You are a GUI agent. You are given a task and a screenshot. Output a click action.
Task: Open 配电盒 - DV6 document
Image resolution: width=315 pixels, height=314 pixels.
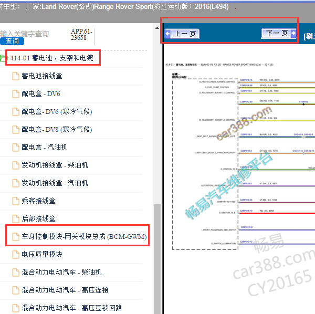tap(41, 94)
